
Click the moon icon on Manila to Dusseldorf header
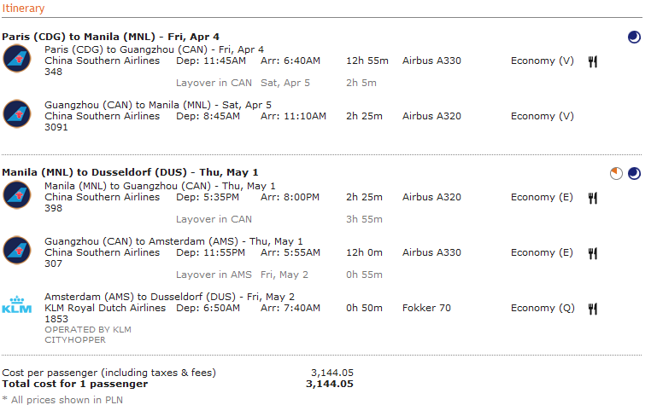point(634,173)
